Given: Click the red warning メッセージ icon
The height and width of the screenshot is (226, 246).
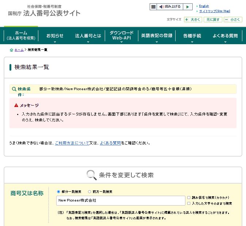Looking at the screenshot, I should (16, 105).
